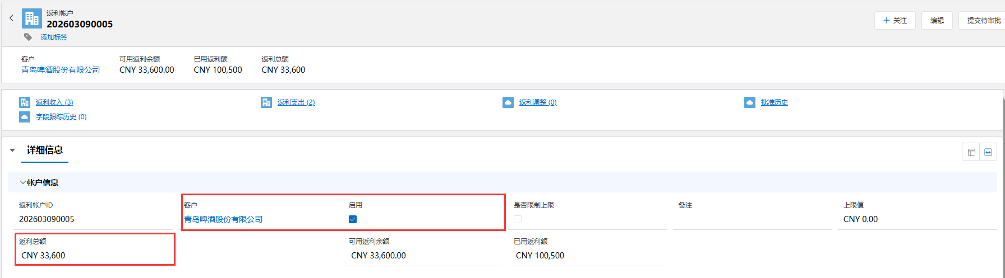The height and width of the screenshot is (278, 1005).
Task: Click the layout icon in 详细信息 header
Action: coord(971,152)
